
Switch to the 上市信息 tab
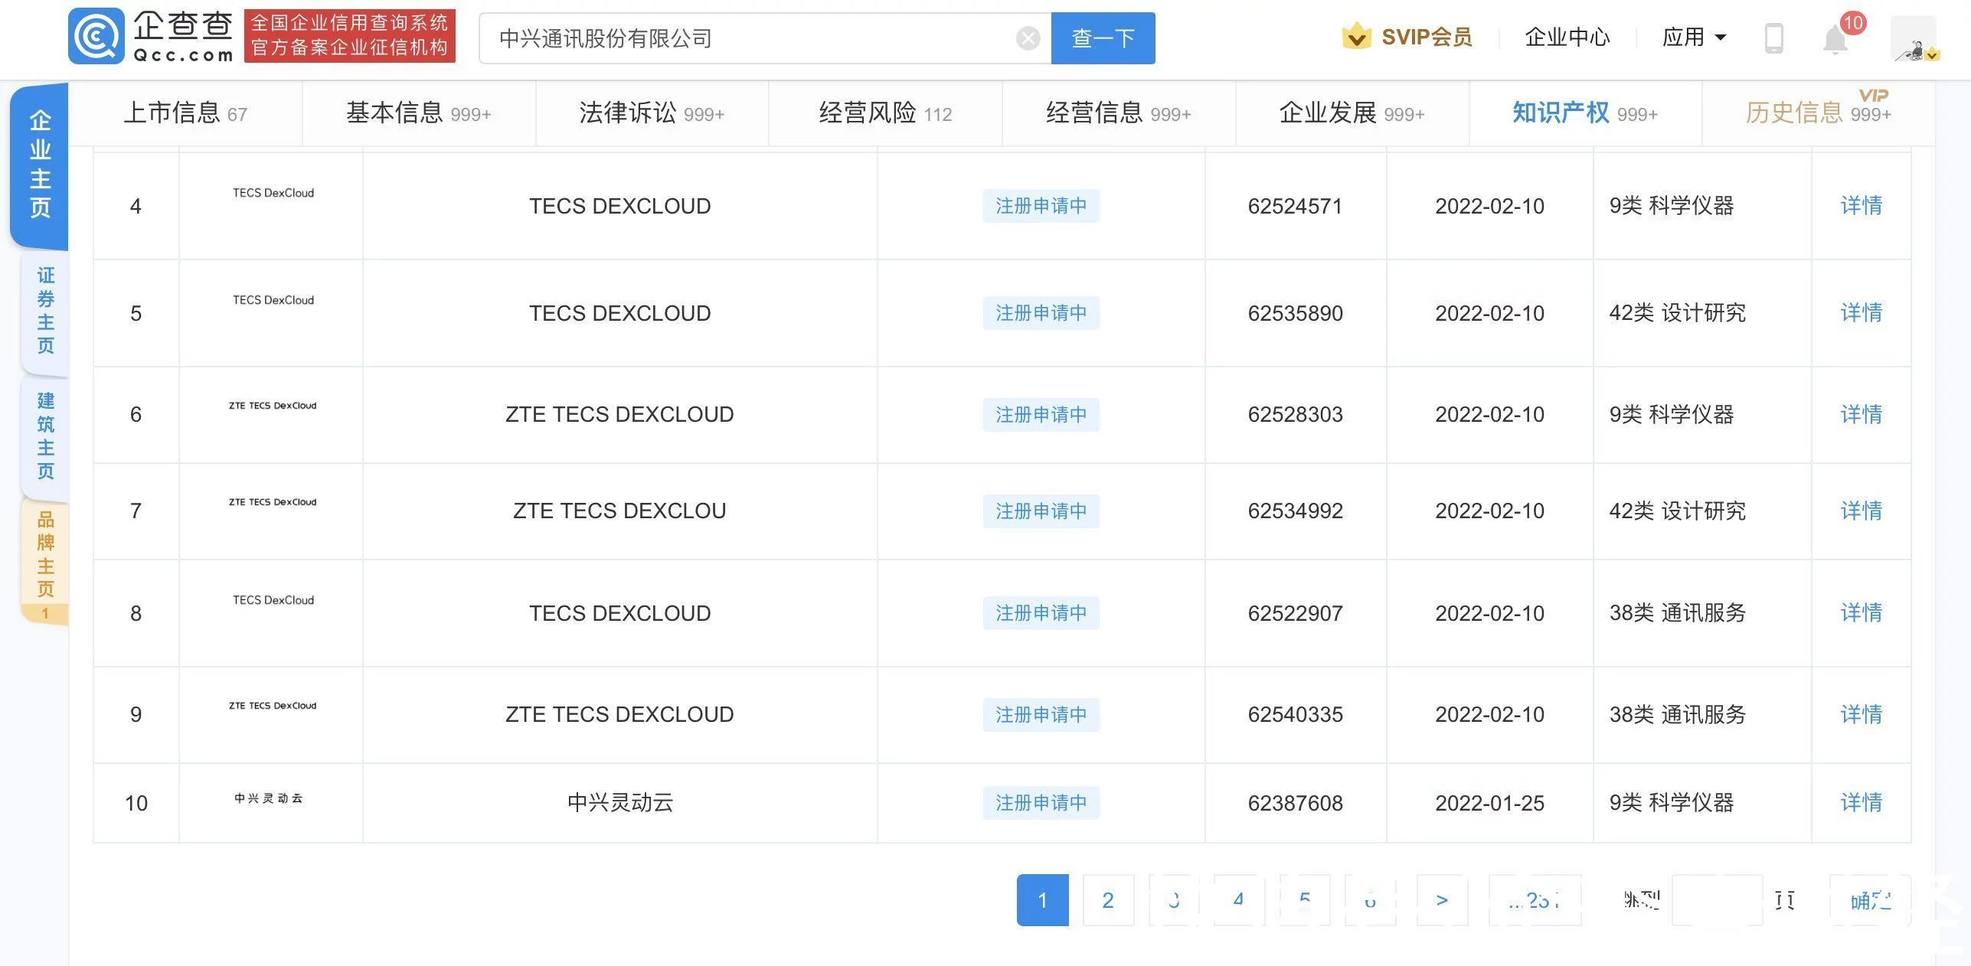click(x=185, y=113)
